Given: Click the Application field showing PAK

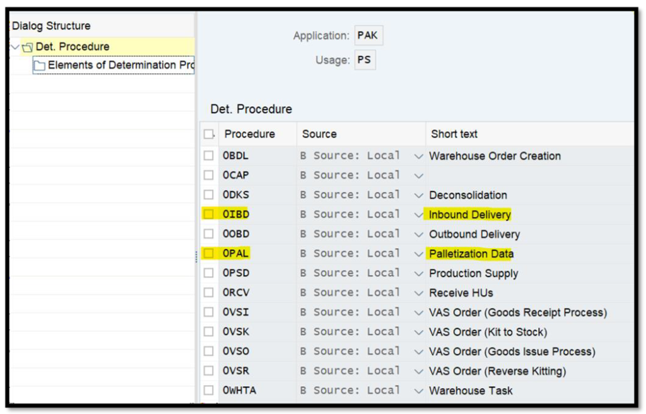Looking at the screenshot, I should 368,35.
